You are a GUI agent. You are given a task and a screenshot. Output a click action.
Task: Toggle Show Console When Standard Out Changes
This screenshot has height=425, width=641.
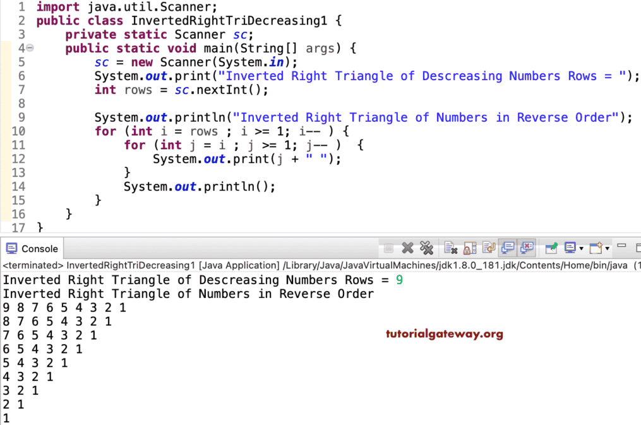508,248
